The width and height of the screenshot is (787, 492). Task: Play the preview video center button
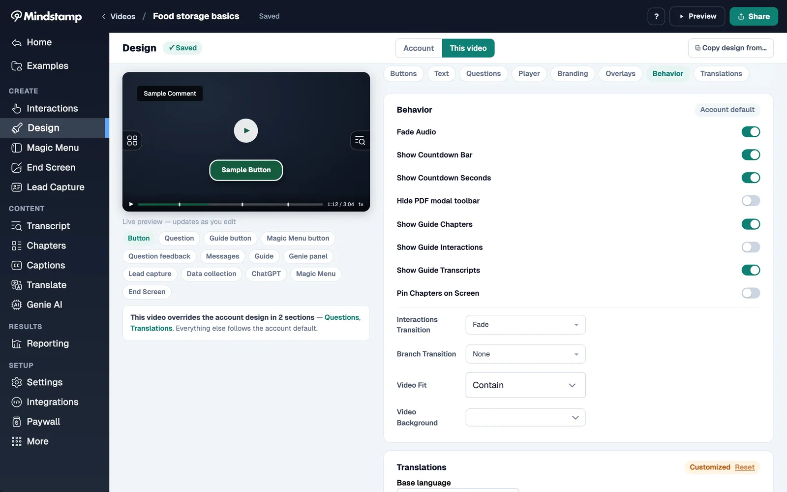[246, 131]
